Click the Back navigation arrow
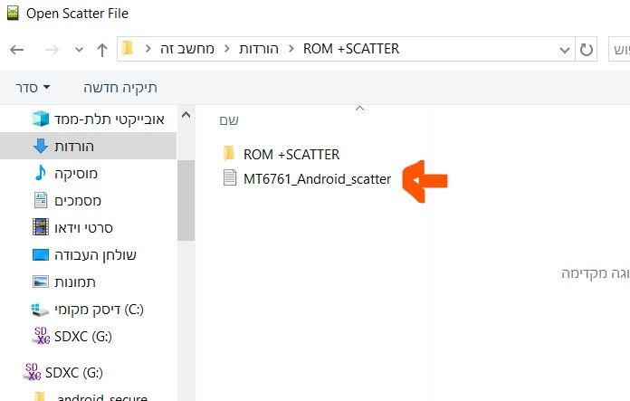Image resolution: width=630 pixels, height=401 pixels. (17, 50)
